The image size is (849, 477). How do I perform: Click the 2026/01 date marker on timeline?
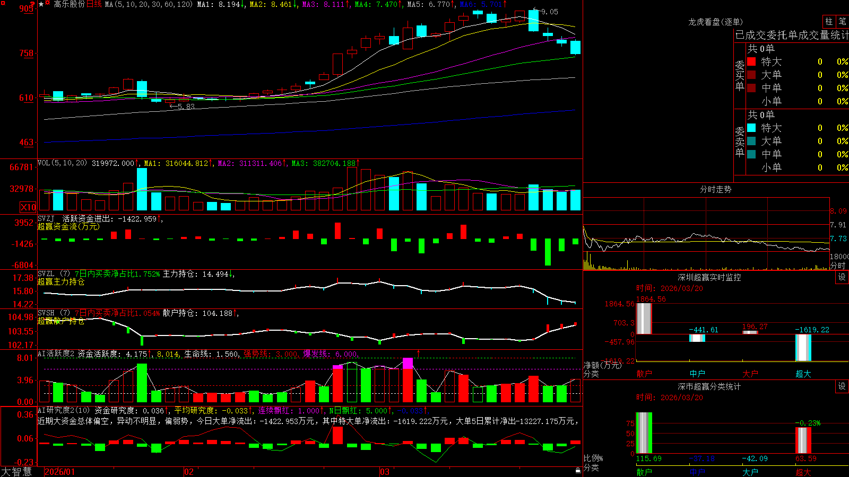(x=59, y=472)
